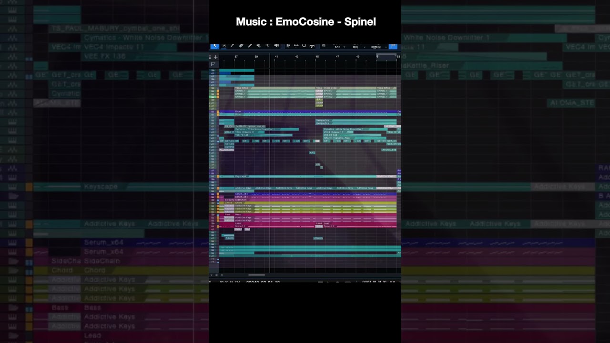Image resolution: width=610 pixels, height=343 pixels.
Task: Click the list icon beside bottom scrollbar
Action: click(x=216, y=275)
